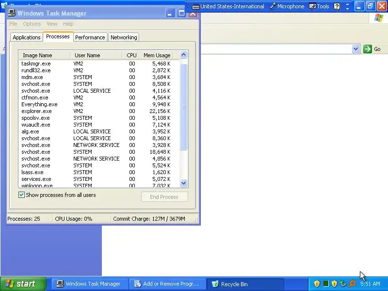388x291 pixels.
Task: Select the ctfmon.exe process row
Action: tap(99, 97)
